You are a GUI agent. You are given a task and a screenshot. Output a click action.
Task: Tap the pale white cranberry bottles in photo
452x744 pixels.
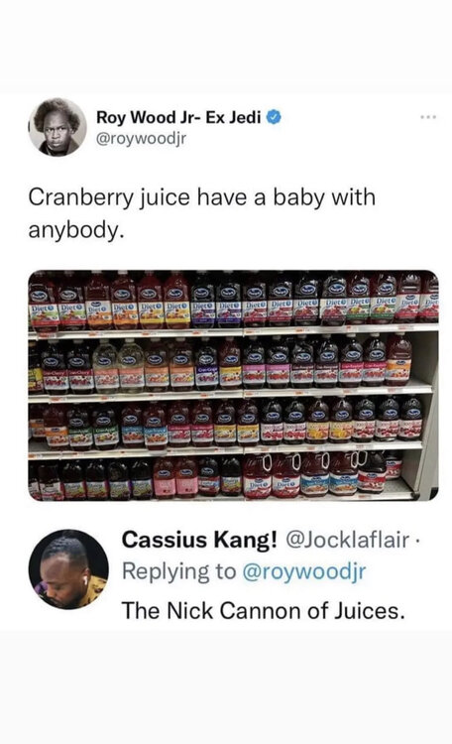pyautogui.click(x=118, y=366)
